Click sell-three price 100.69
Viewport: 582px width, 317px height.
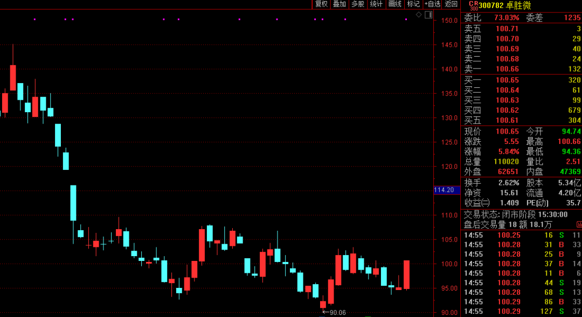[507, 49]
